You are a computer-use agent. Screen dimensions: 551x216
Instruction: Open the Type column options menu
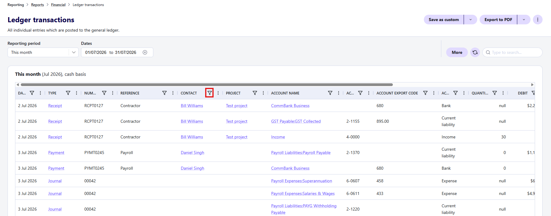(77, 93)
